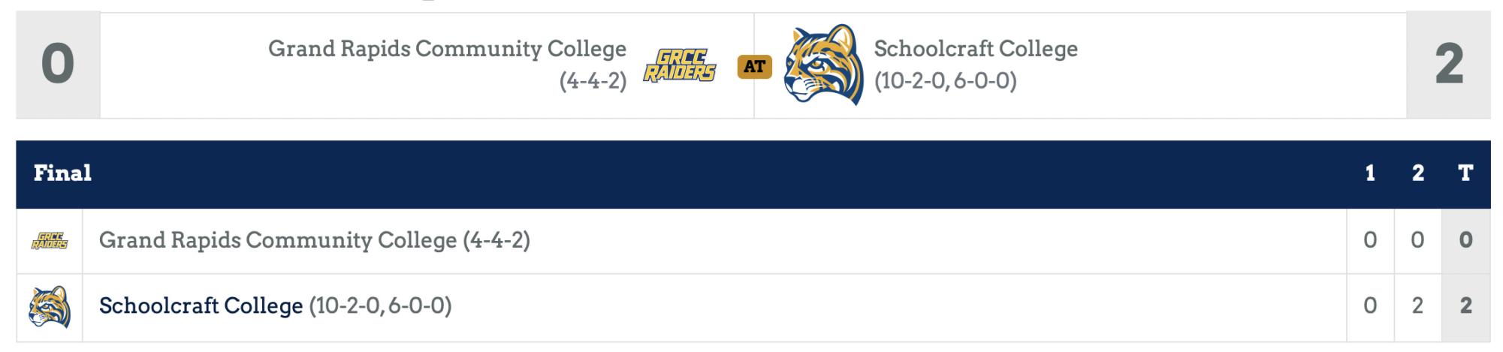The width and height of the screenshot is (1503, 352).
Task: Click the small GRCC Raiders logo in table row
Action: click(50, 241)
